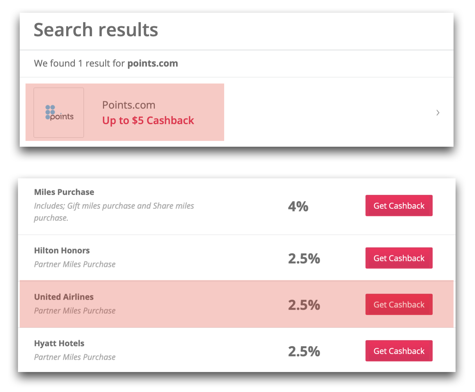Click the Hyatt Hotels 2.5% rate
Viewport: 475px width, 392px height.
coord(304,351)
